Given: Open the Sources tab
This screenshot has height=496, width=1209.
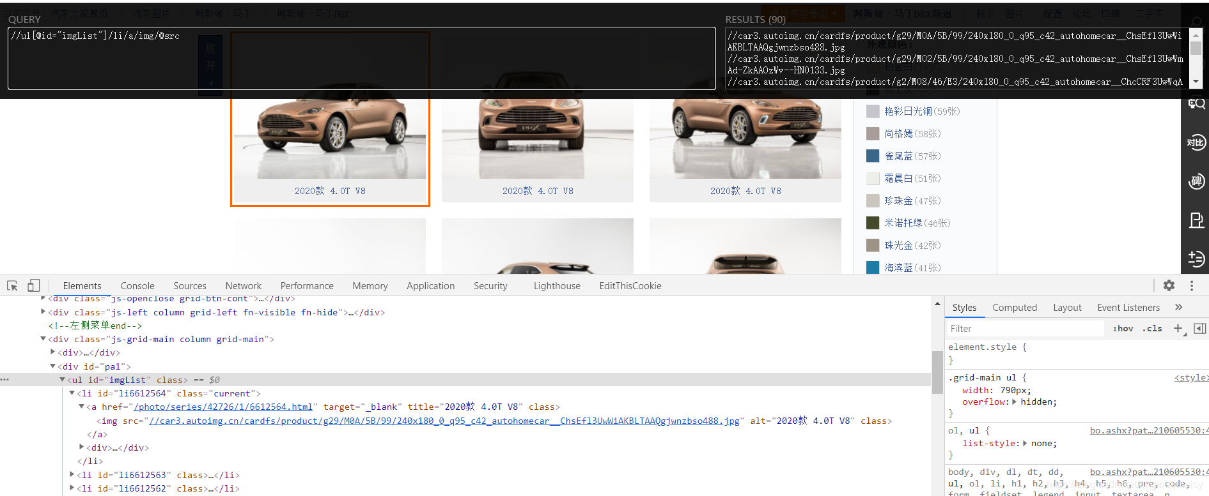Looking at the screenshot, I should tap(190, 285).
